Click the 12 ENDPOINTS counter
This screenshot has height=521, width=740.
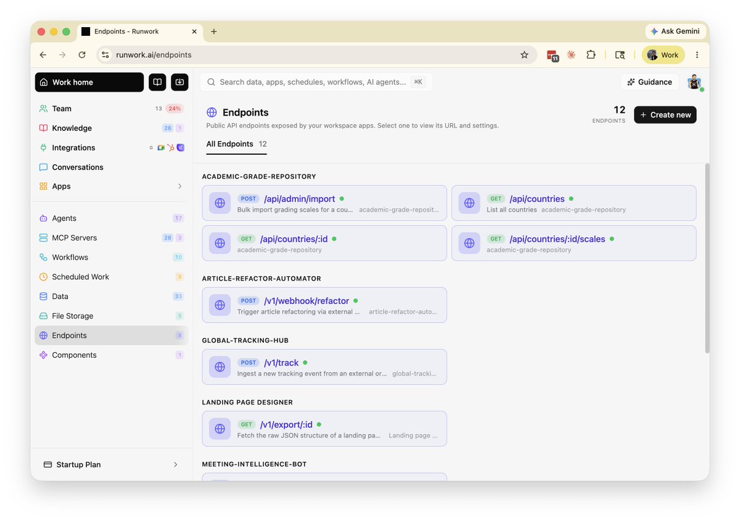coord(609,114)
